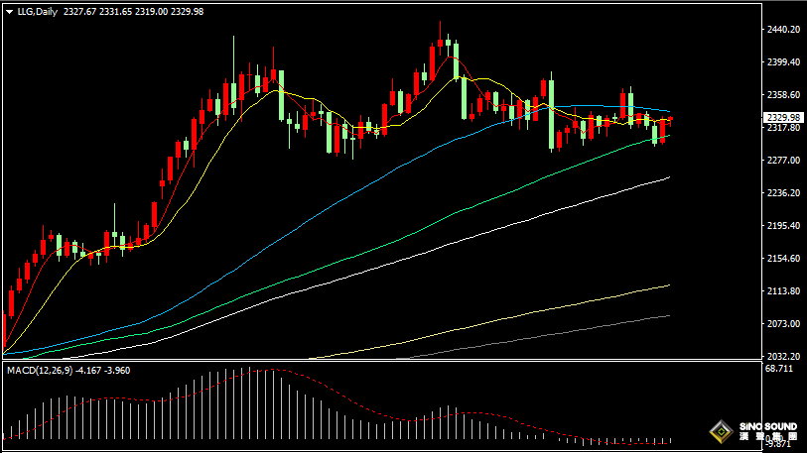Click the highlighted 2329.98 price tag on axis
Screen dimensions: 807x453
783,118
